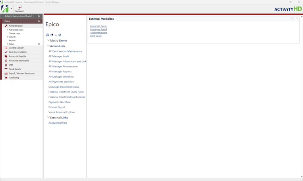Open AP Manager Reports action list

(x=60, y=72)
